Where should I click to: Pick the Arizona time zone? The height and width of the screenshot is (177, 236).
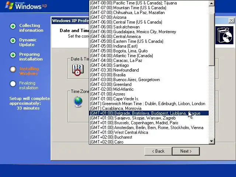click(149, 17)
